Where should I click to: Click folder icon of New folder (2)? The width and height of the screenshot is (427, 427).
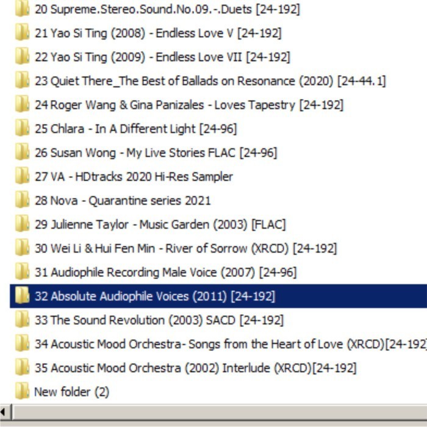tap(22, 392)
